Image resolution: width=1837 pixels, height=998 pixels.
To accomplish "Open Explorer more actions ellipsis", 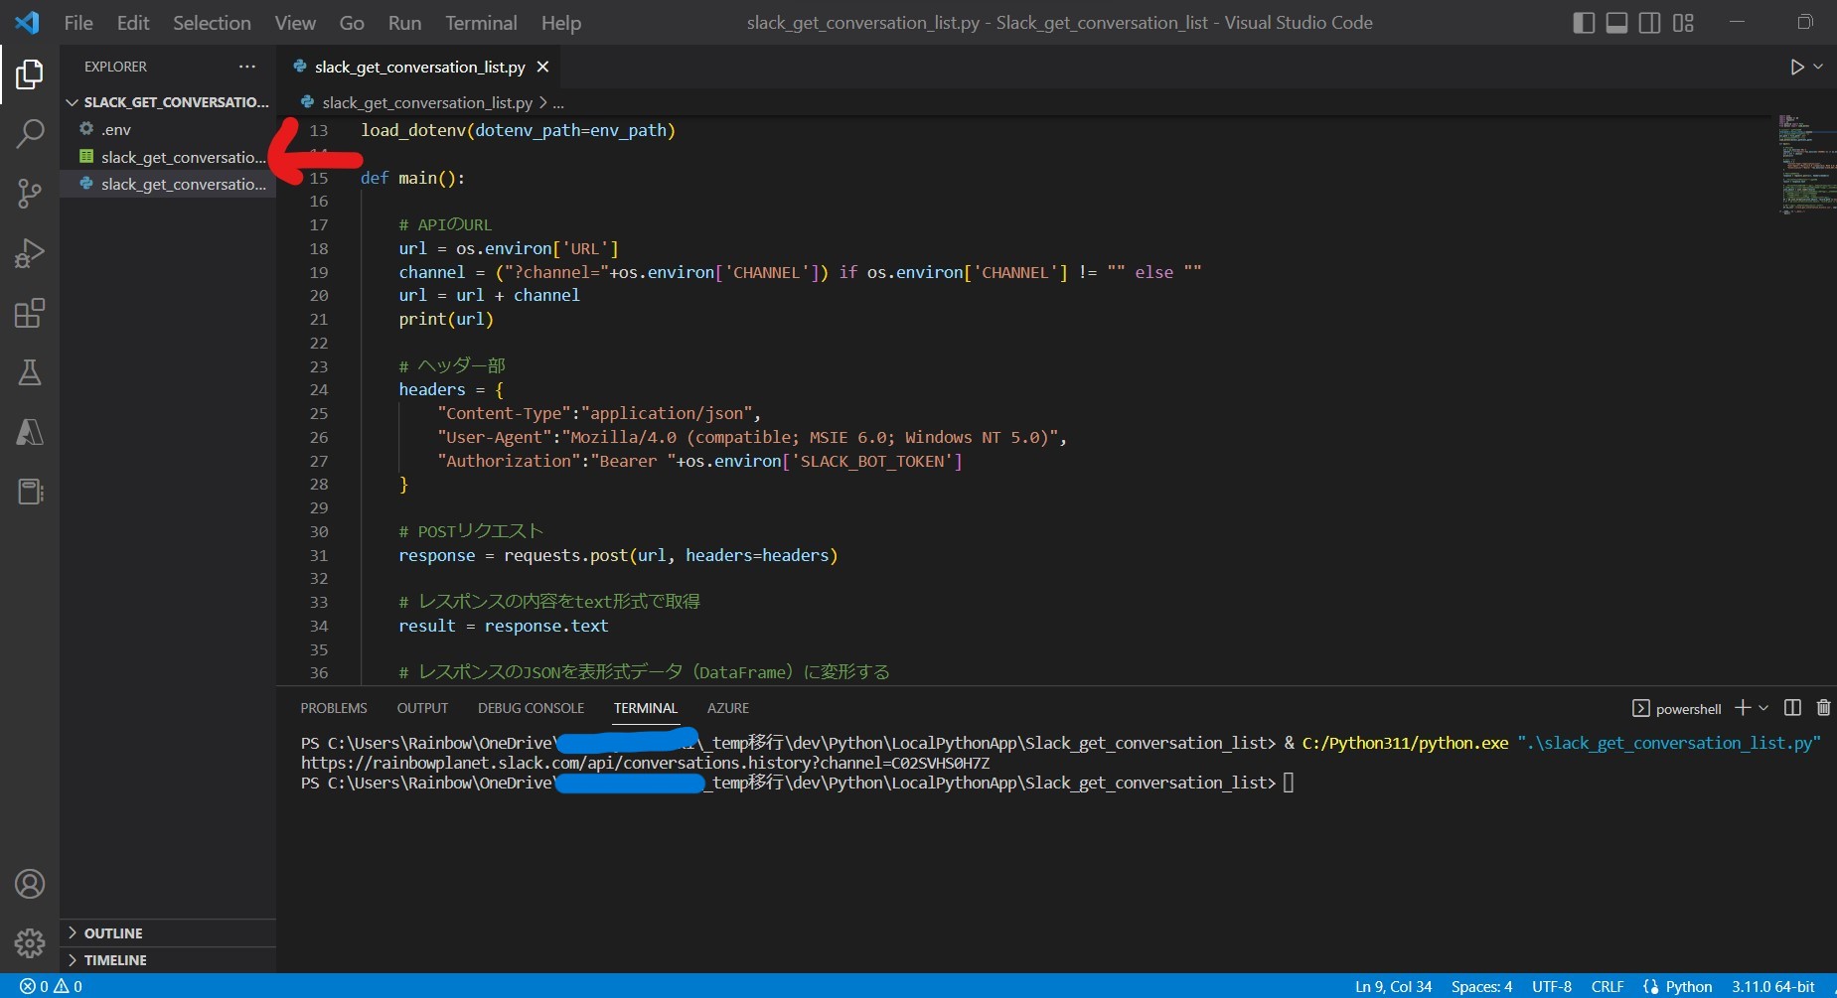I will [246, 67].
